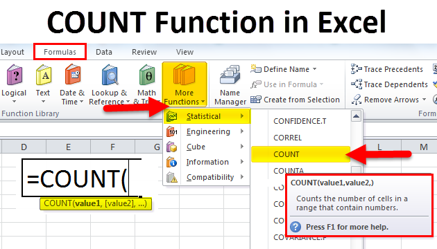Click the Statistical chart icon in the menu
The image size is (437, 249).
[172, 116]
